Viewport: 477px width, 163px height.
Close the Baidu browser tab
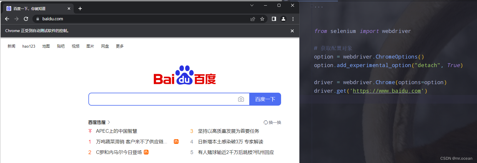click(x=69, y=9)
